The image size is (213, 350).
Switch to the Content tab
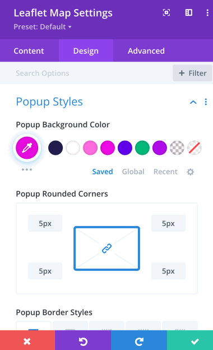(x=29, y=51)
